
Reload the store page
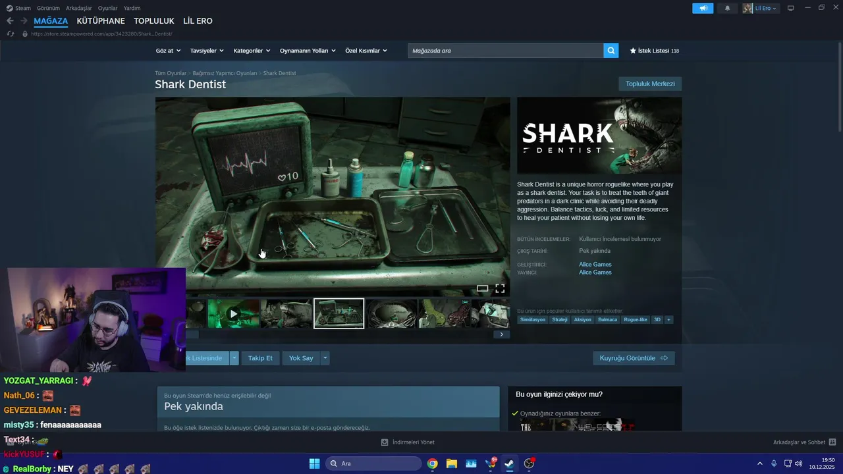[10, 34]
